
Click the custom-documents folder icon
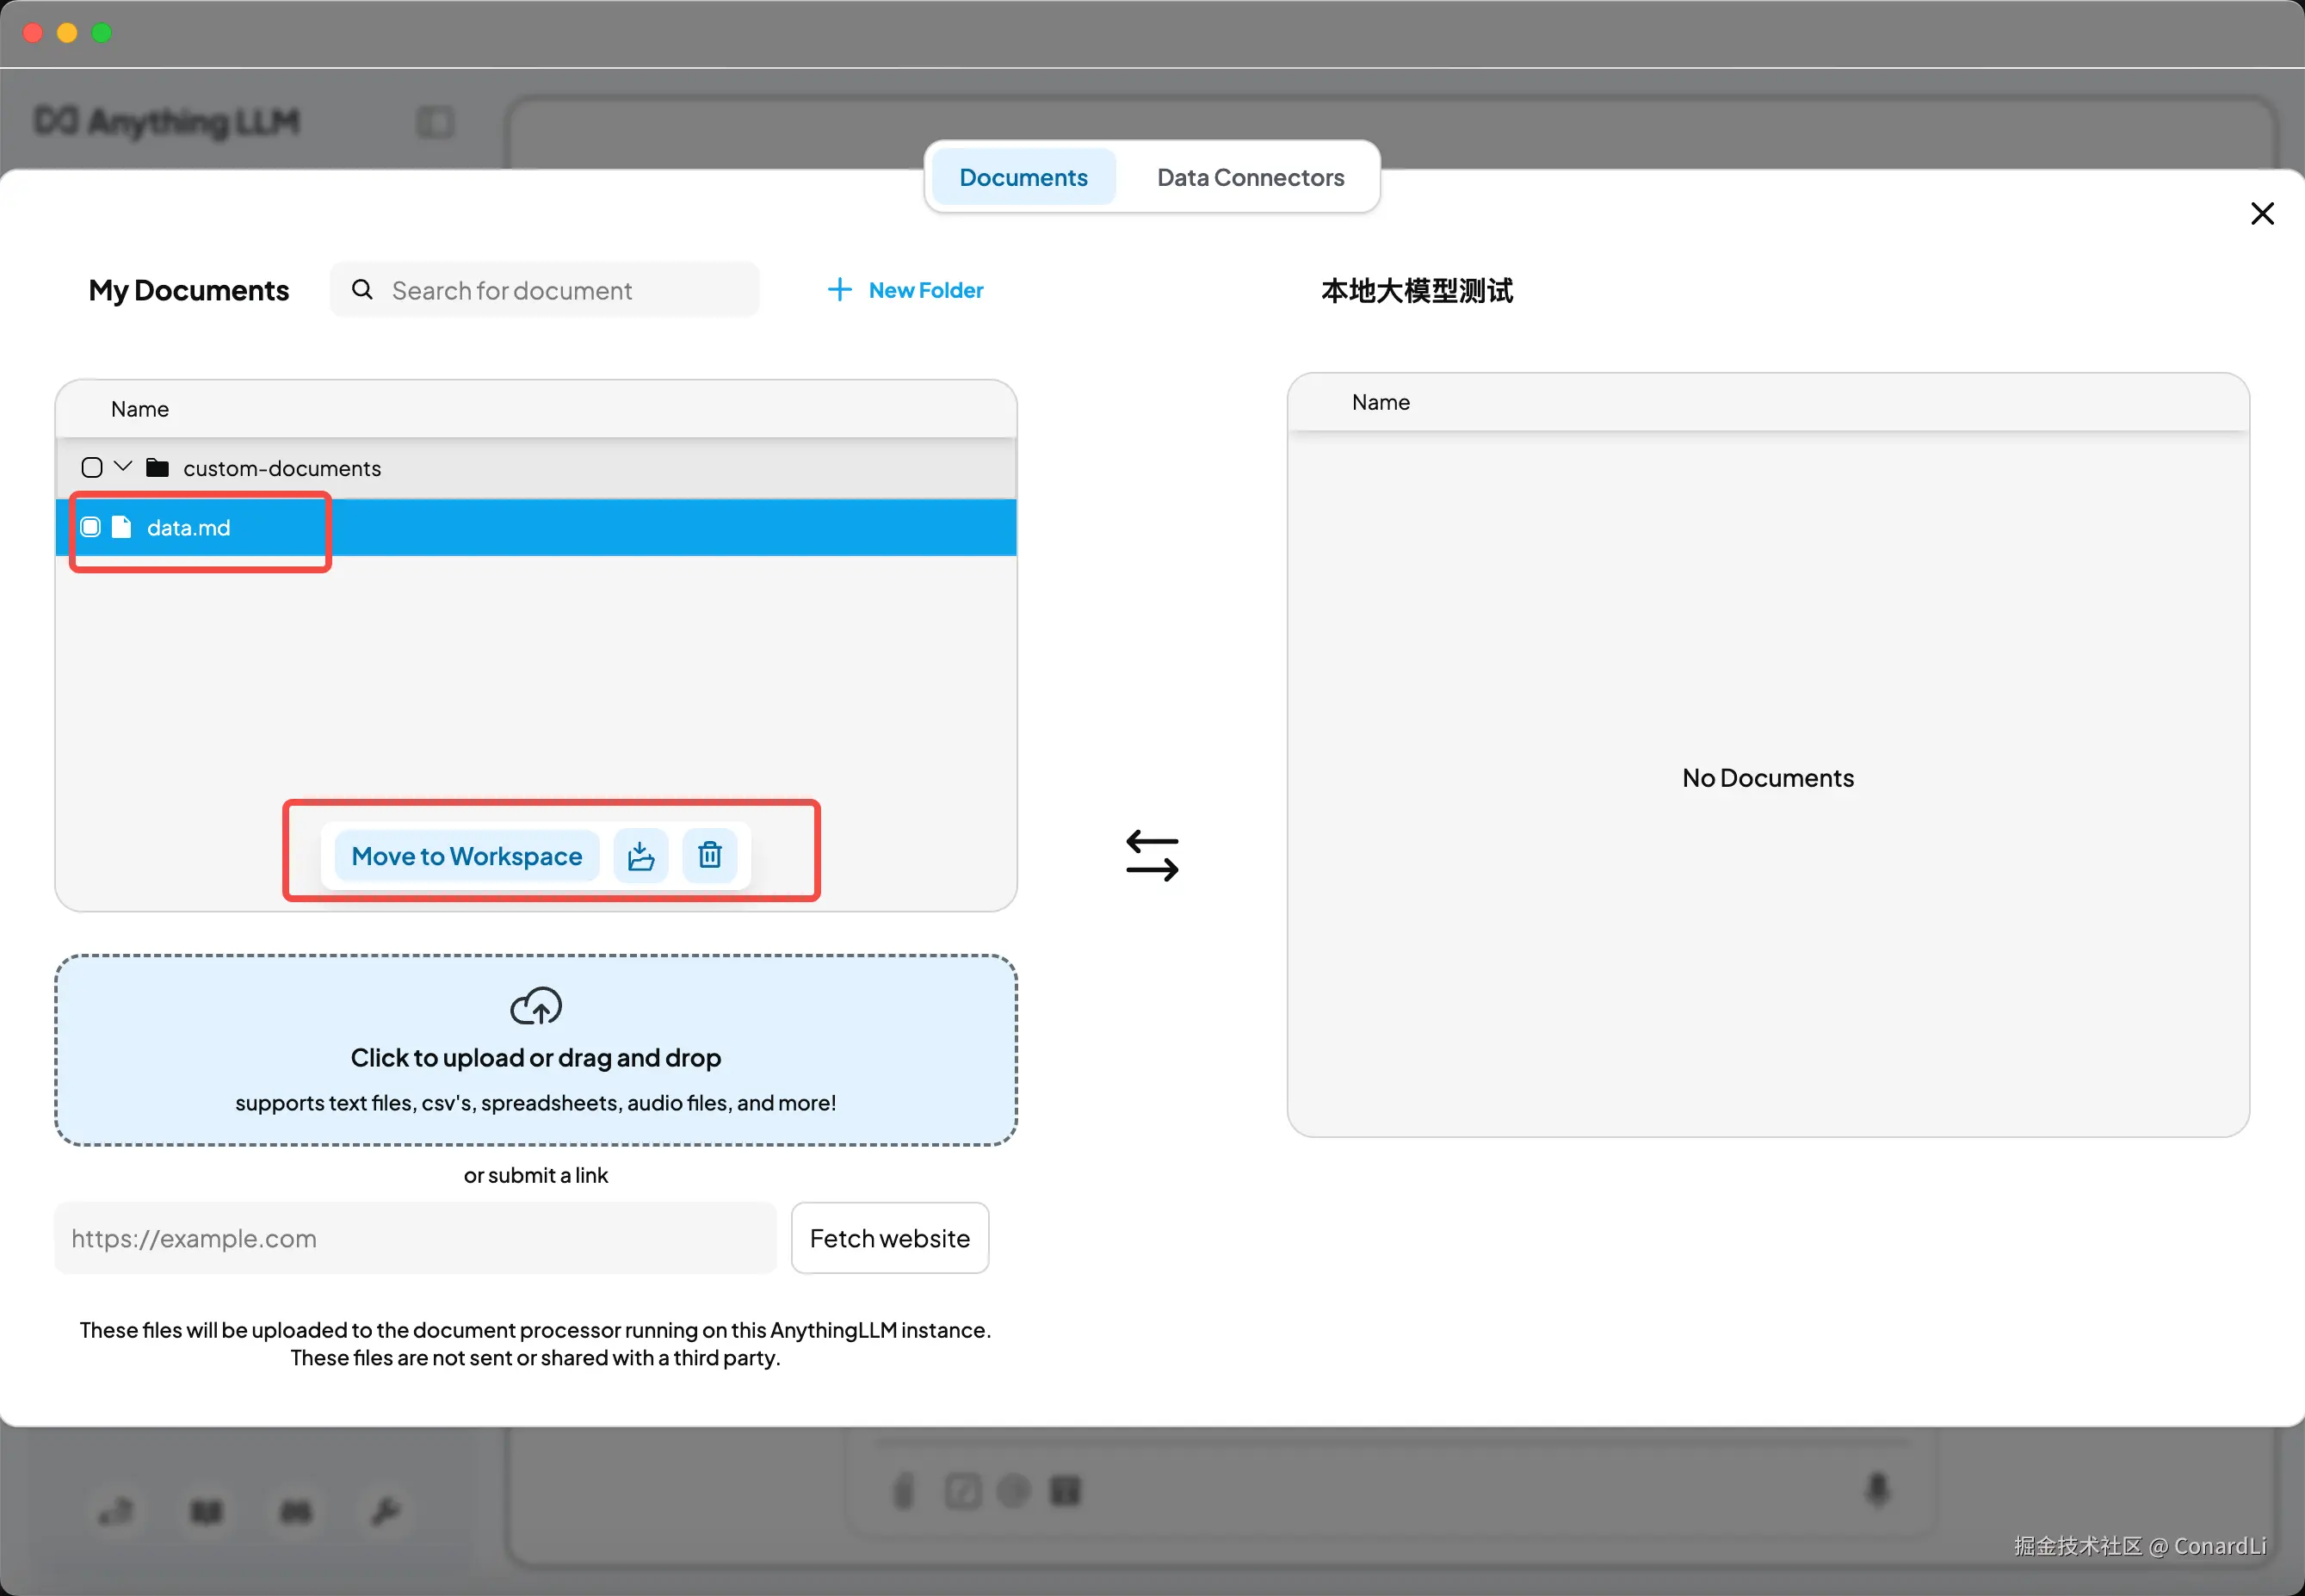click(x=158, y=468)
